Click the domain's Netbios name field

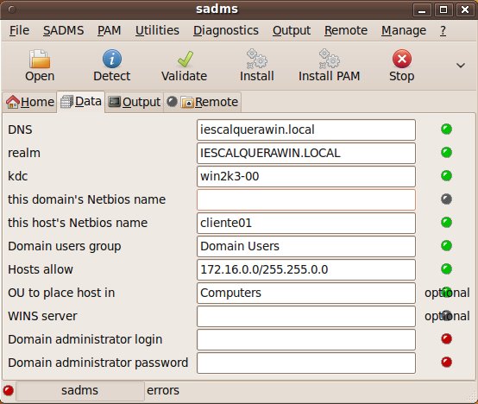coord(306,199)
